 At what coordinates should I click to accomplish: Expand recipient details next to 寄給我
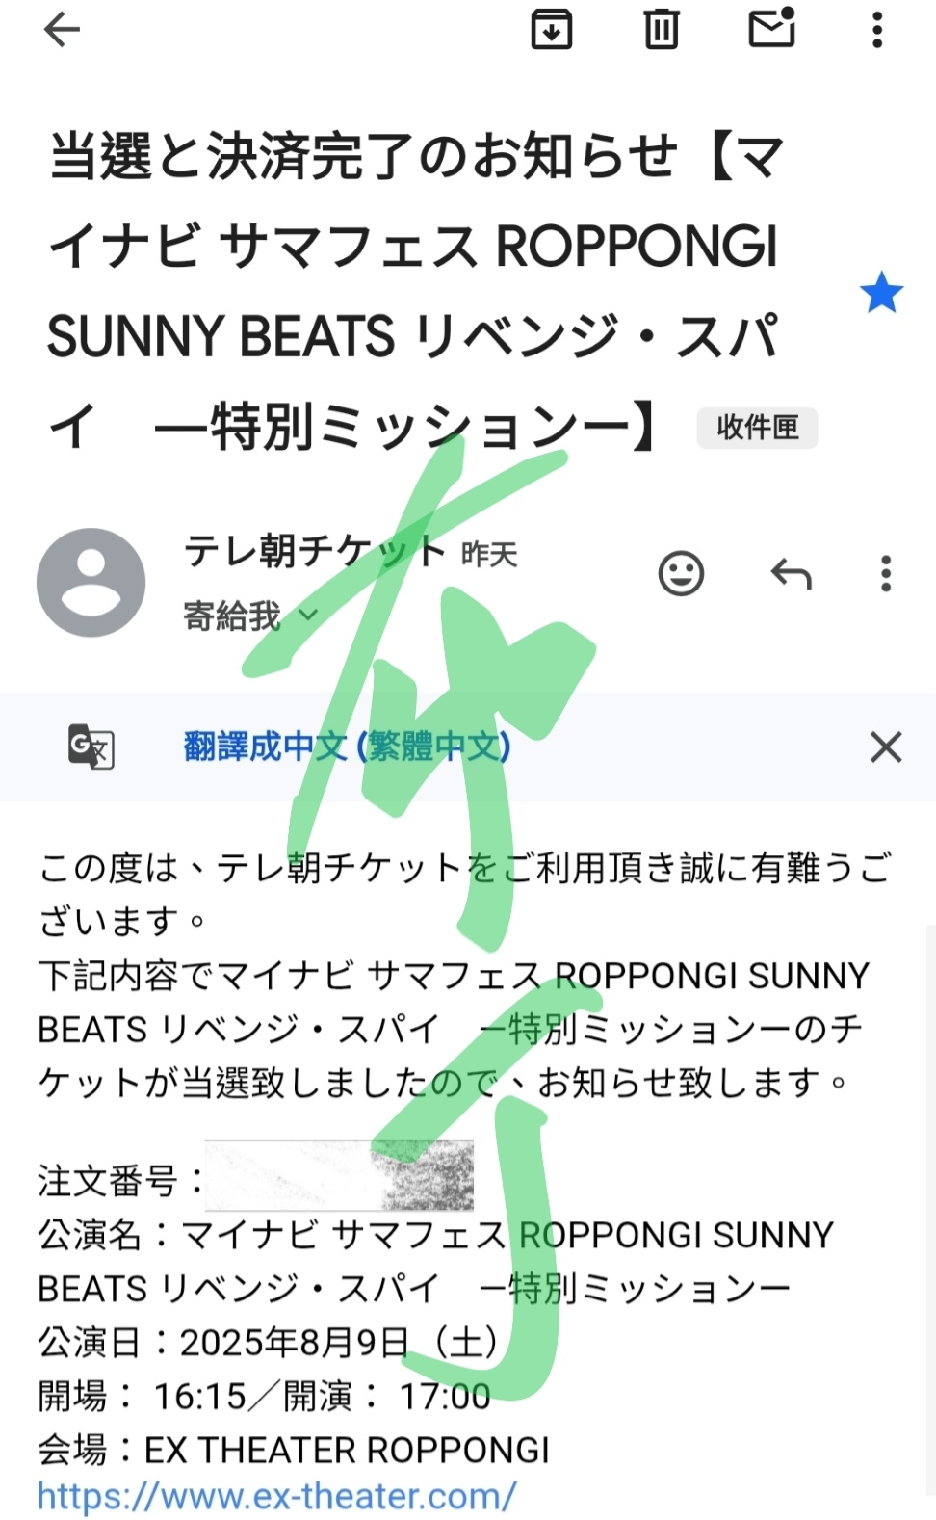pos(308,614)
